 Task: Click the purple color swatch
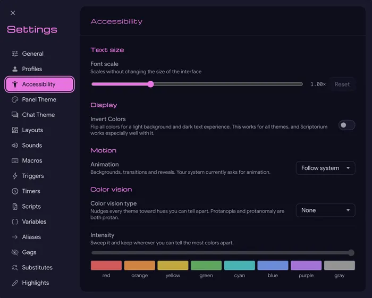[306, 266]
